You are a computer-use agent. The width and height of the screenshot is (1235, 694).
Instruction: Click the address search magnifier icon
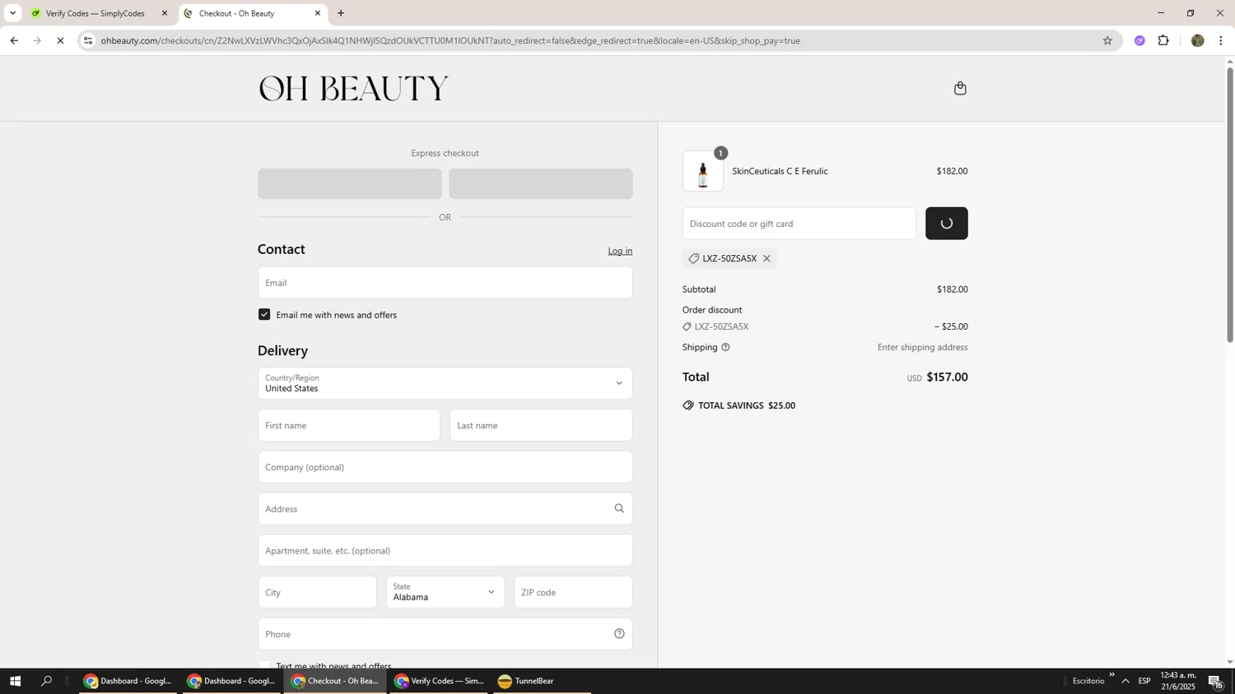(x=619, y=508)
